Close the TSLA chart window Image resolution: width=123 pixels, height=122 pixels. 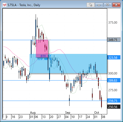[116, 5]
